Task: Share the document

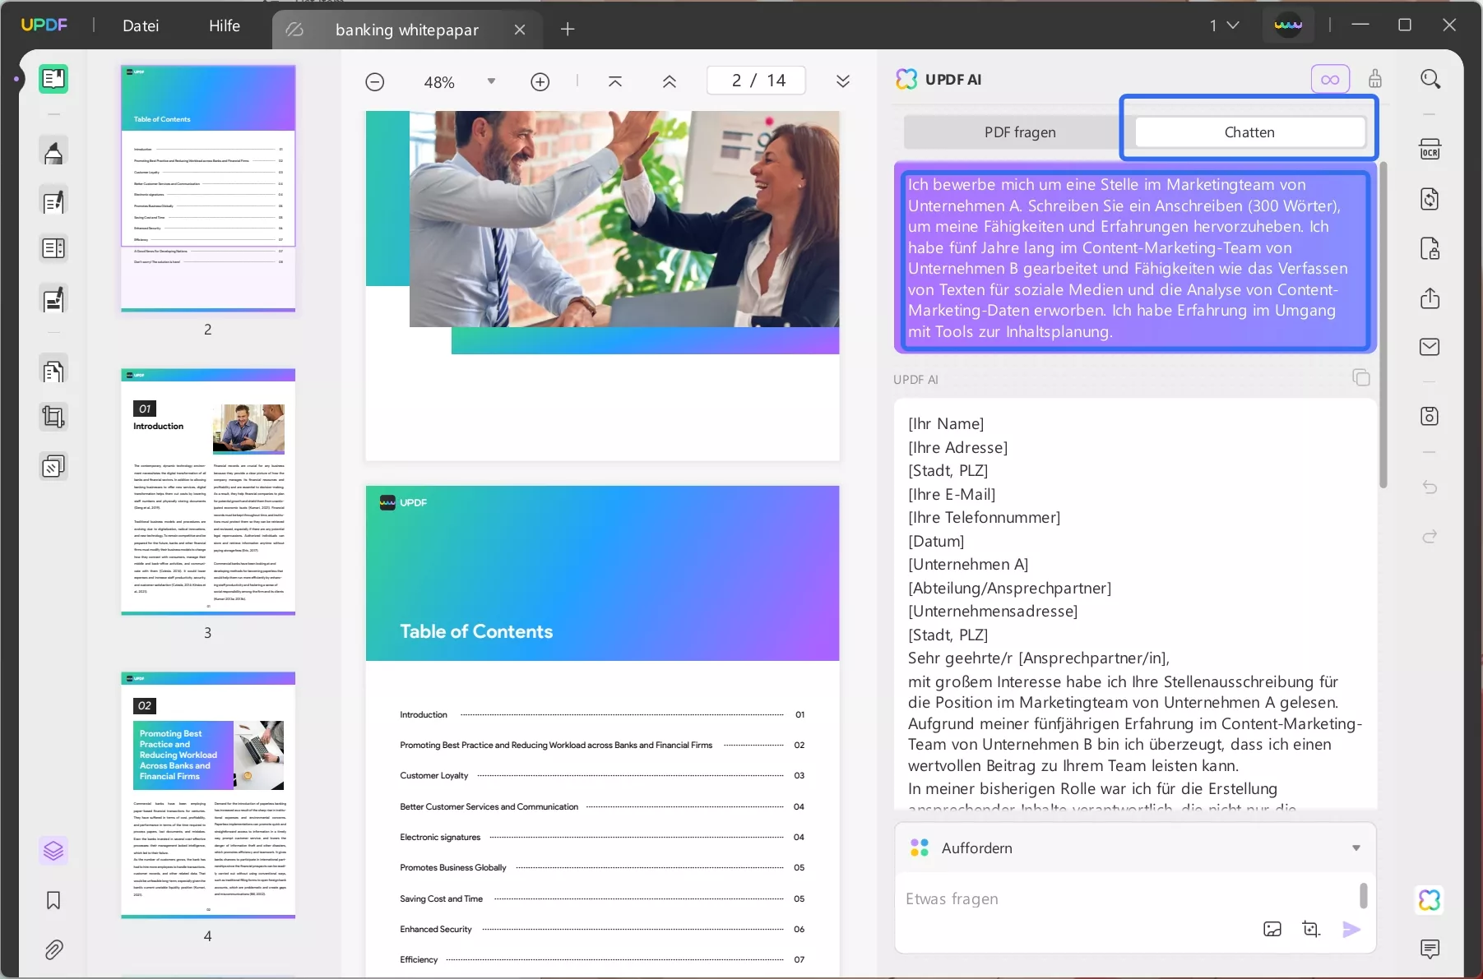Action: (1430, 298)
